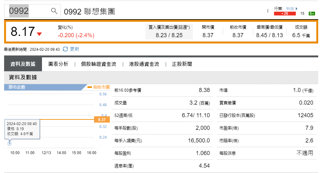Click the high/low value 8.45 / 8.13
Image resolution: width=322 pixels, height=173 pixels.
(x=269, y=35)
